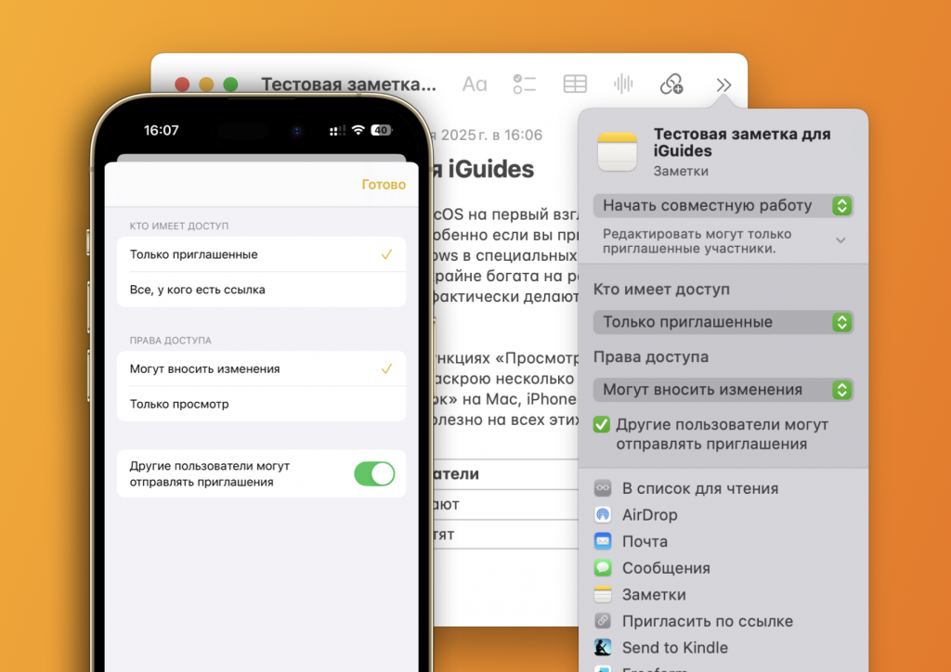Click the Mail envelope icon
Image resolution: width=951 pixels, height=672 pixels.
pyautogui.click(x=602, y=541)
